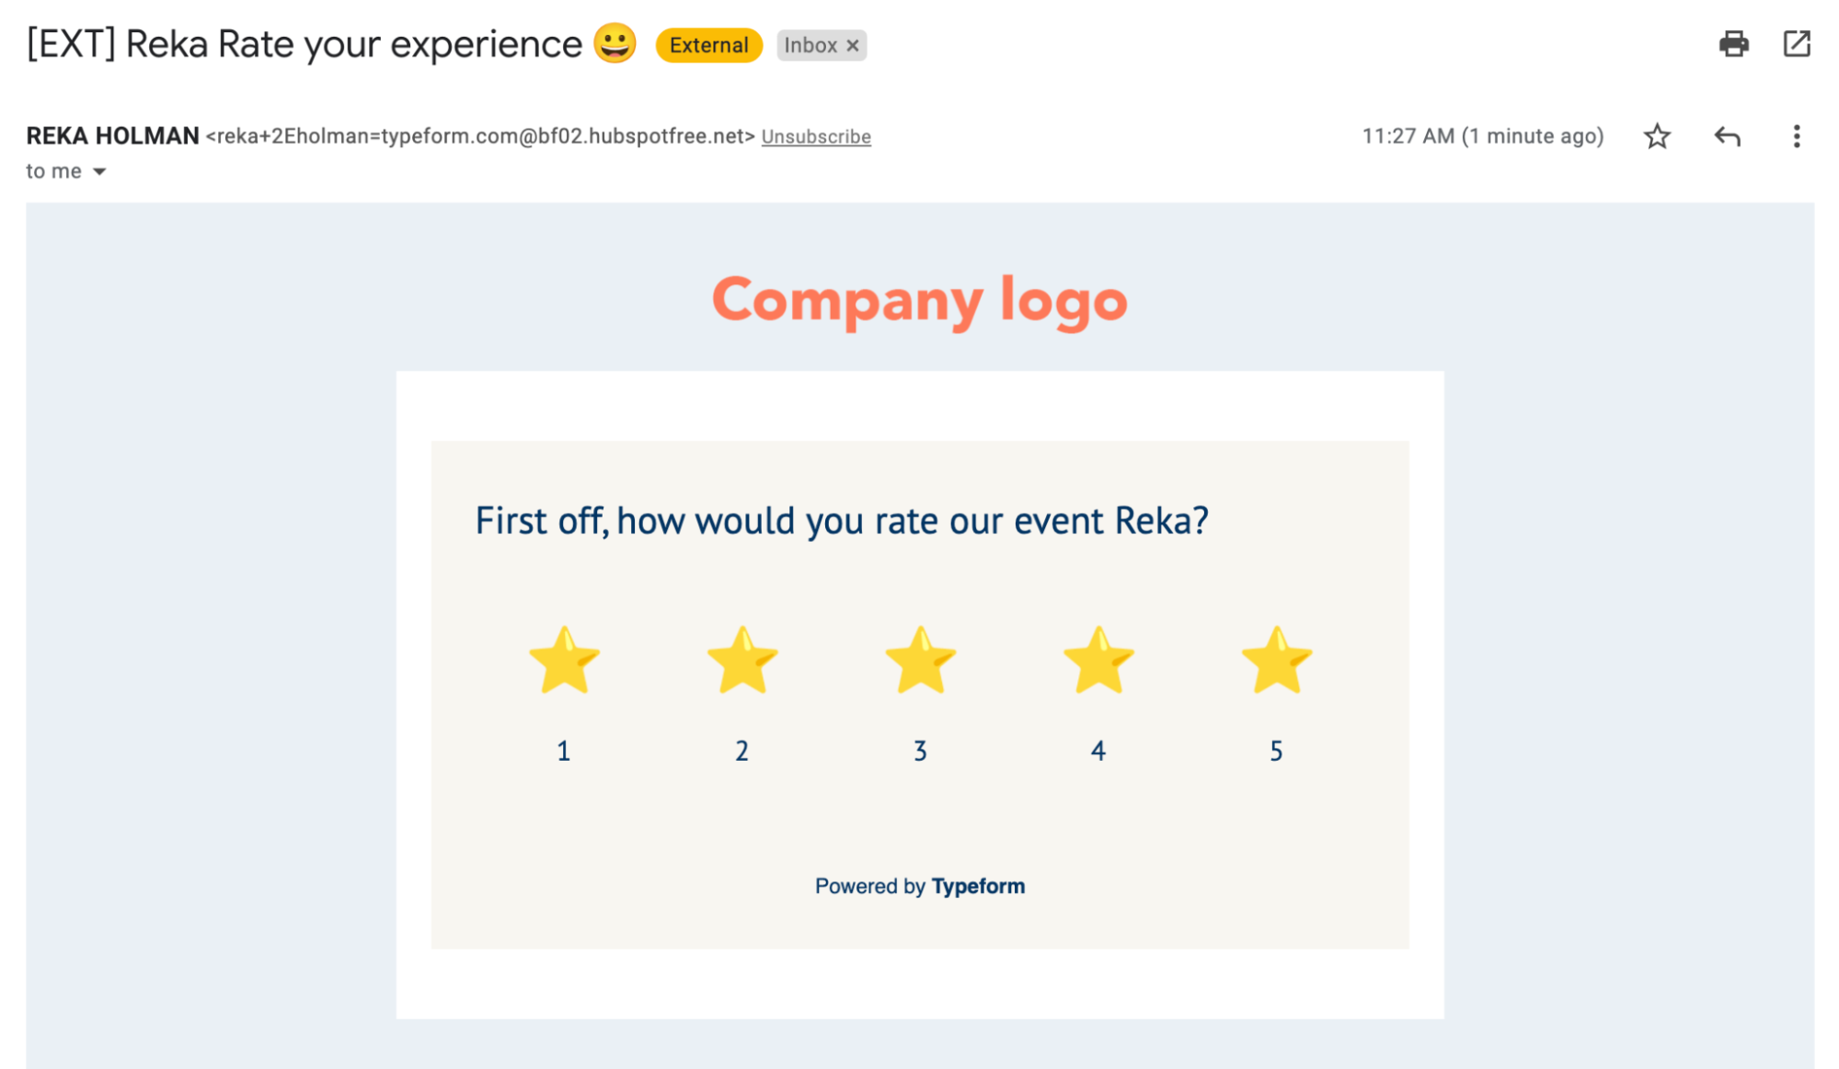Open the Powered by Typeform link
This screenshot has height=1069, width=1839.
coord(920,886)
